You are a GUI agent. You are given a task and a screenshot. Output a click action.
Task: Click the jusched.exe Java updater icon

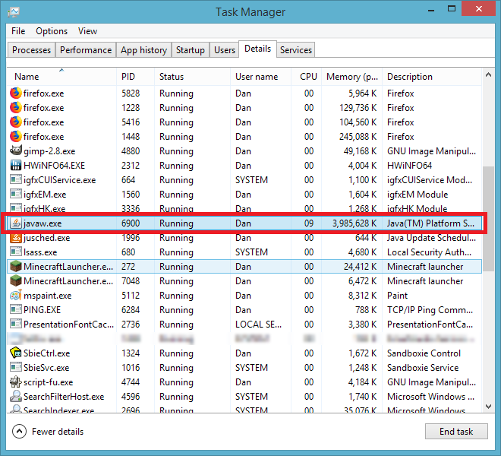click(16, 238)
